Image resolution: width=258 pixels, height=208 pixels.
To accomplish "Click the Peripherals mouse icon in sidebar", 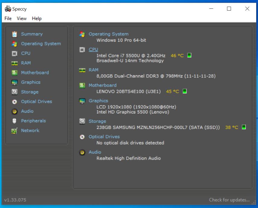I will click(15, 121).
